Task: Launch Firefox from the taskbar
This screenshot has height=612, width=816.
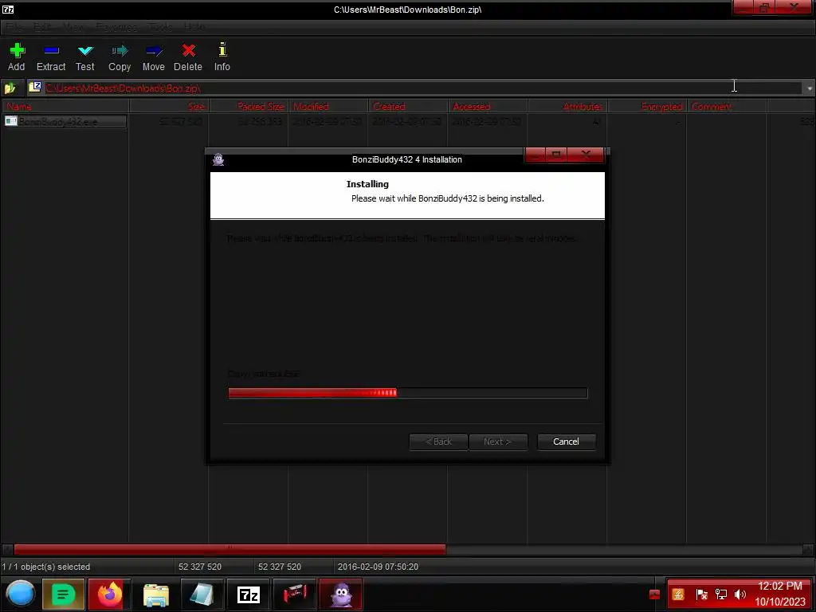Action: (x=109, y=594)
